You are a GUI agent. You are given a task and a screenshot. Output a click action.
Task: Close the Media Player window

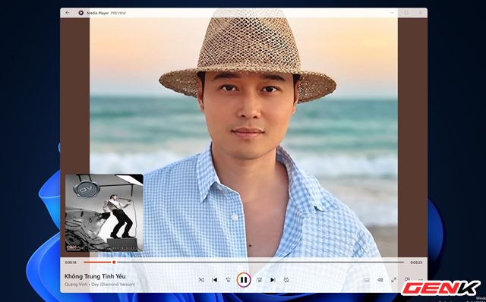420,13
